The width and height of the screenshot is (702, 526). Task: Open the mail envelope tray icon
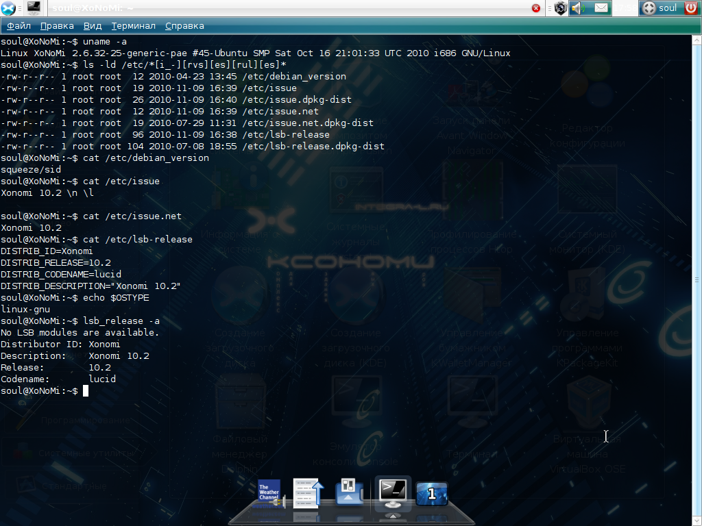tap(601, 8)
